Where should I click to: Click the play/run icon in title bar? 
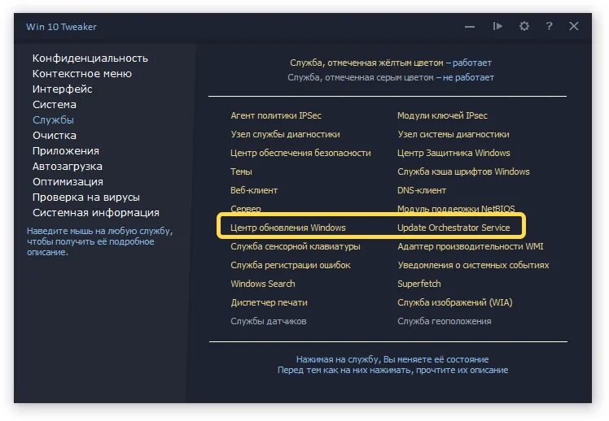click(x=497, y=26)
